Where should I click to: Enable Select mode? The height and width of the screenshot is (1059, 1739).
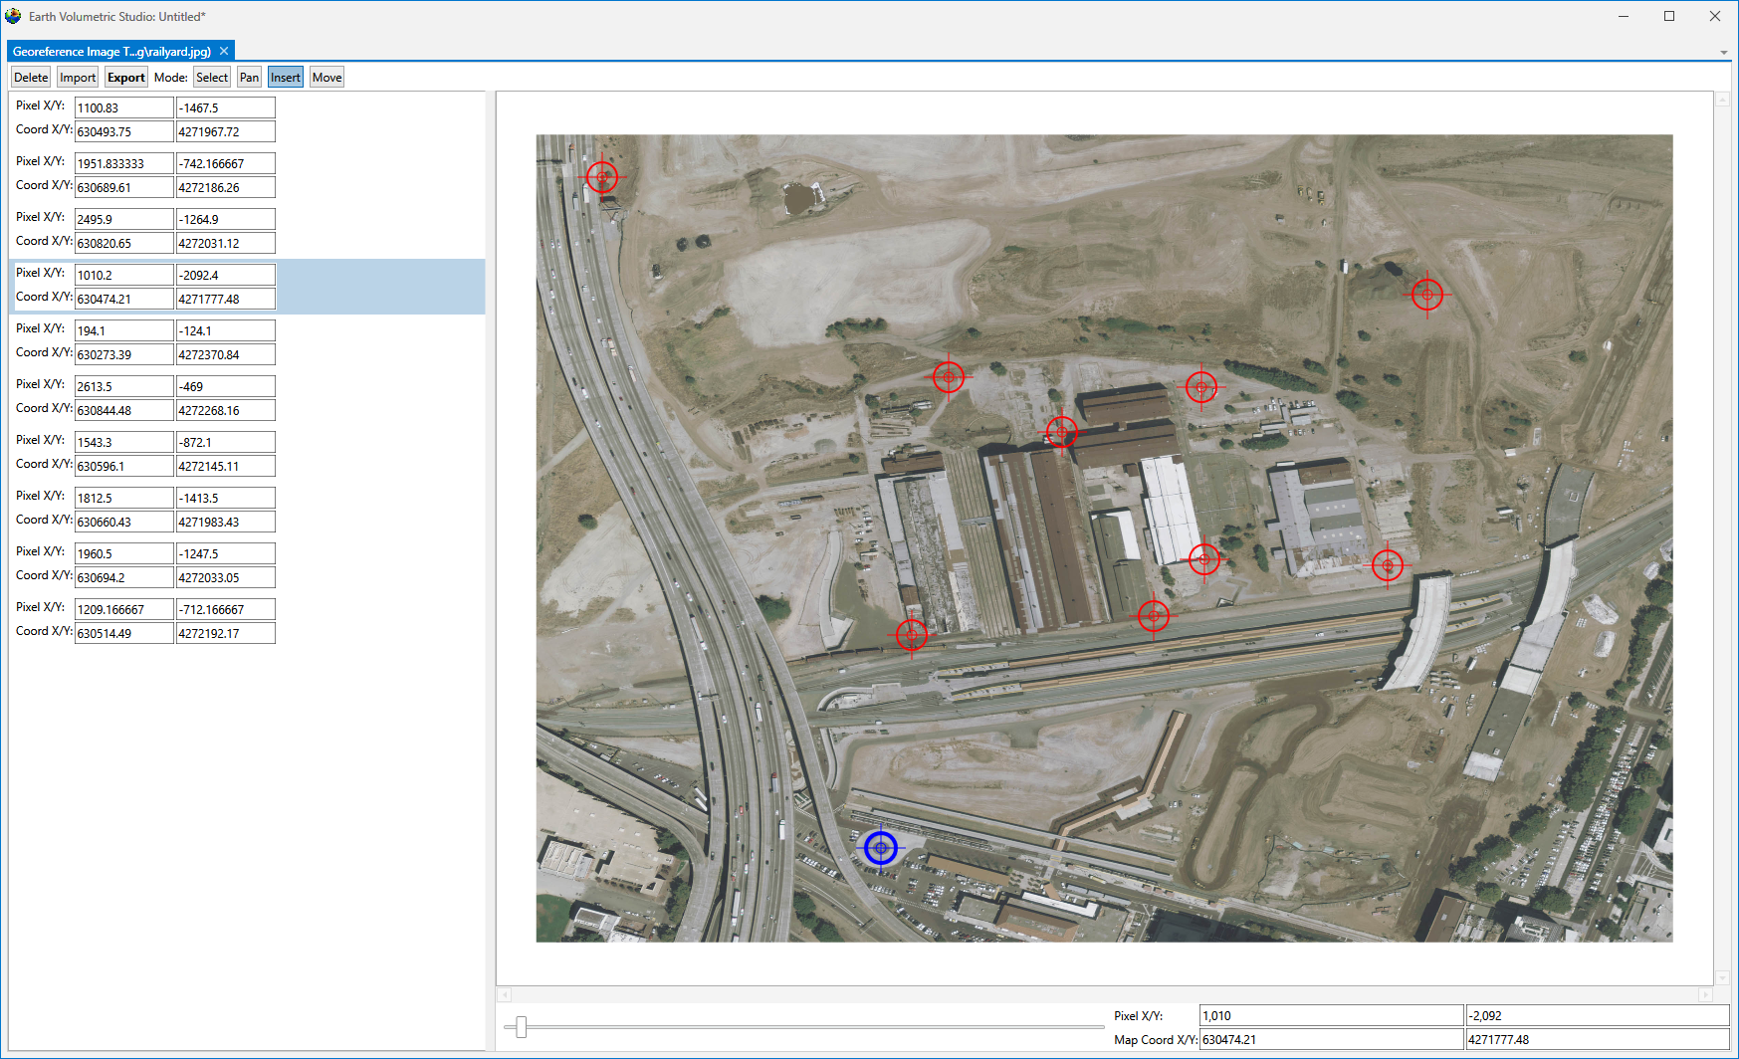211,78
